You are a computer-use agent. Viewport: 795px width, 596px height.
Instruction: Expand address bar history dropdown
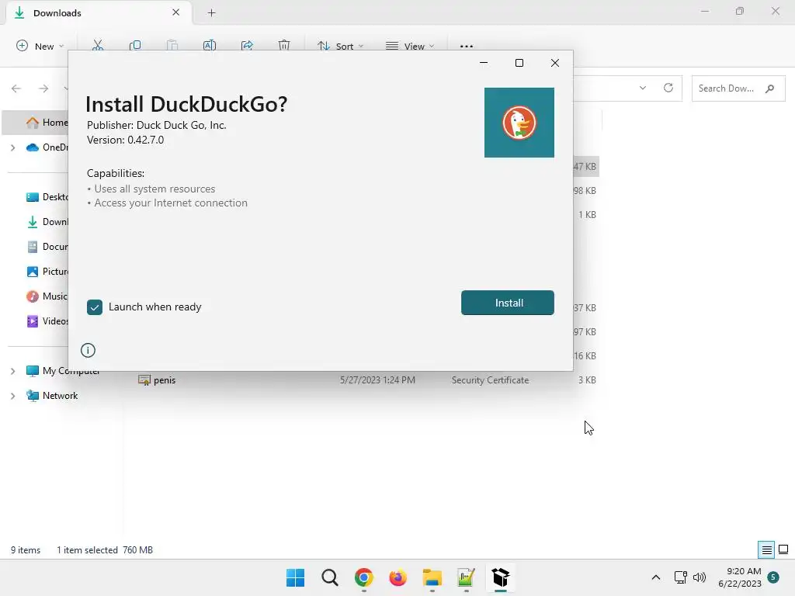(x=642, y=88)
